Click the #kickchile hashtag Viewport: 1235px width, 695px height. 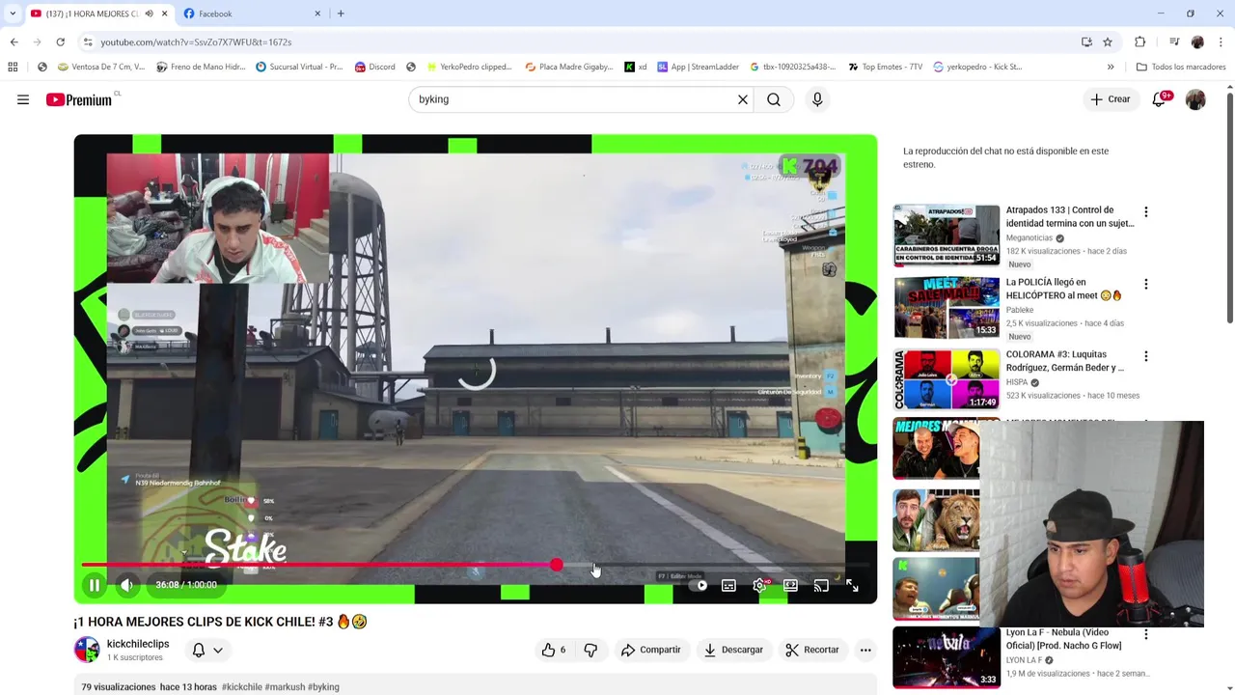click(x=241, y=687)
